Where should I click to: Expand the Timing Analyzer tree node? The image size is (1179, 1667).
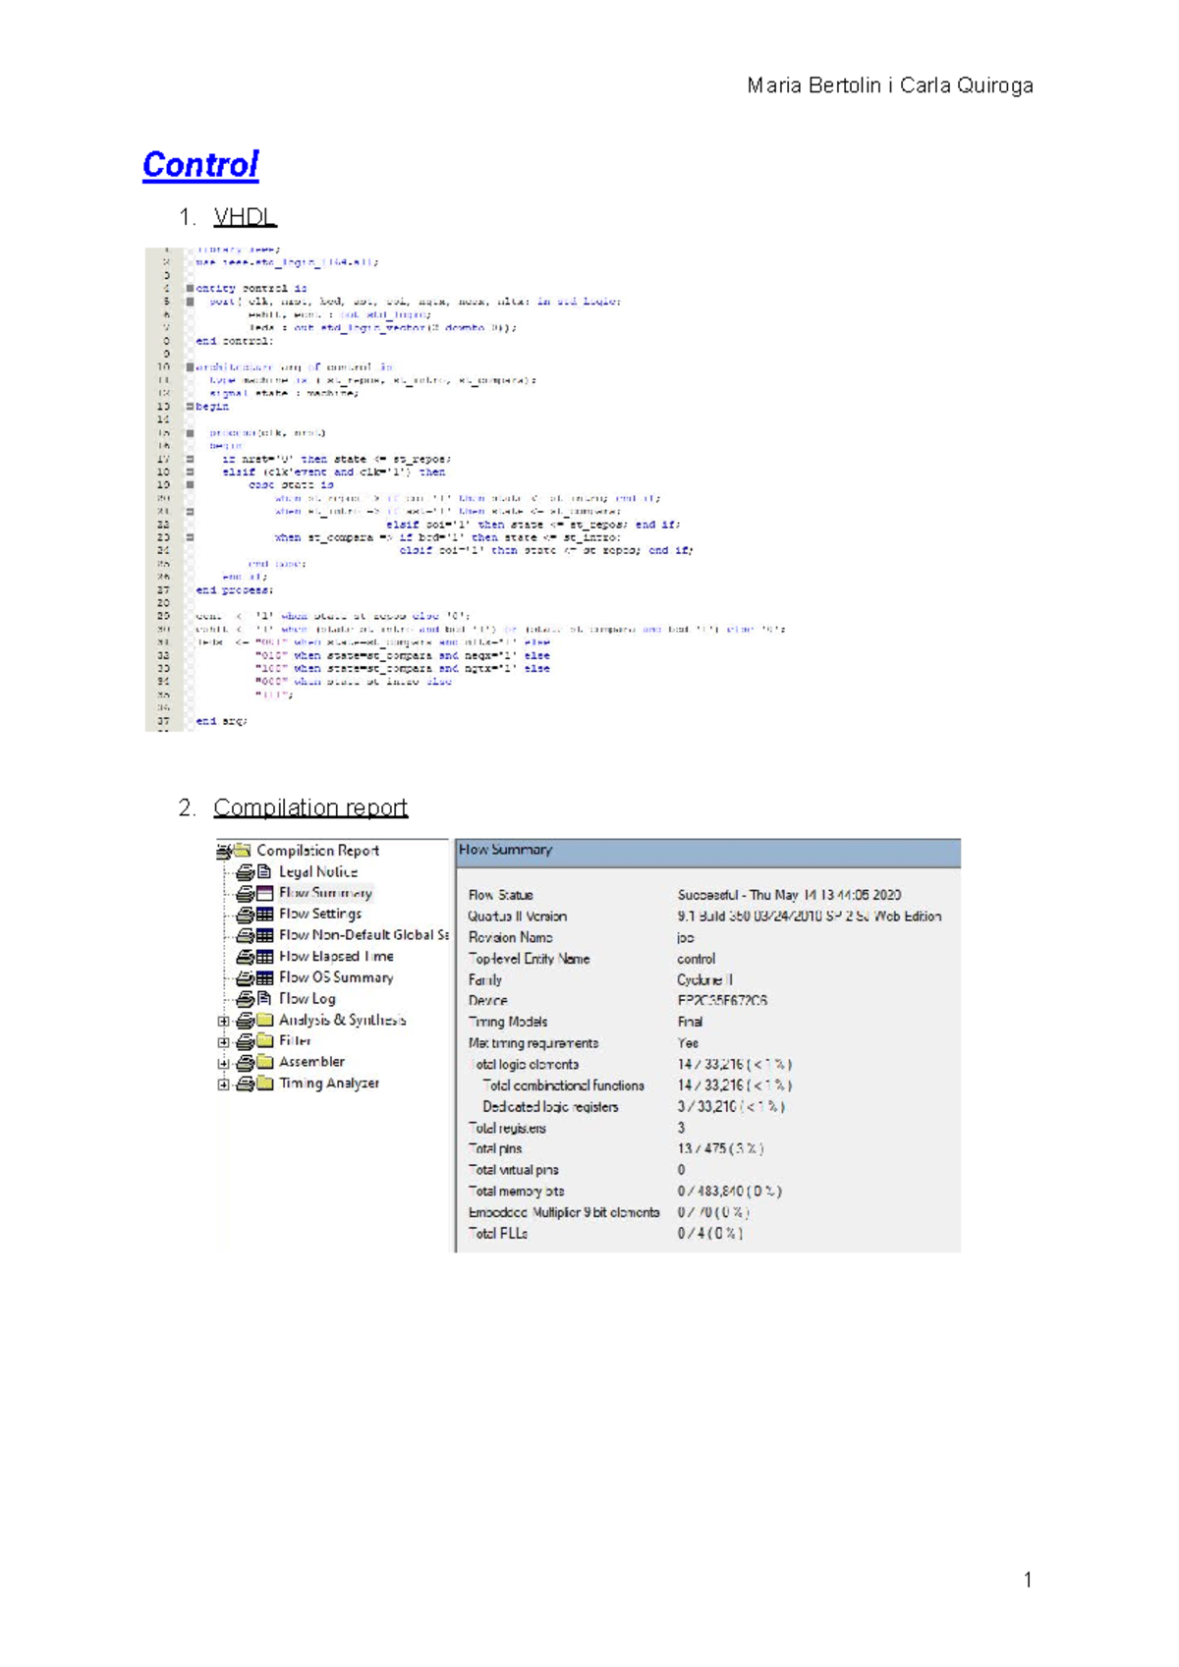(223, 1085)
